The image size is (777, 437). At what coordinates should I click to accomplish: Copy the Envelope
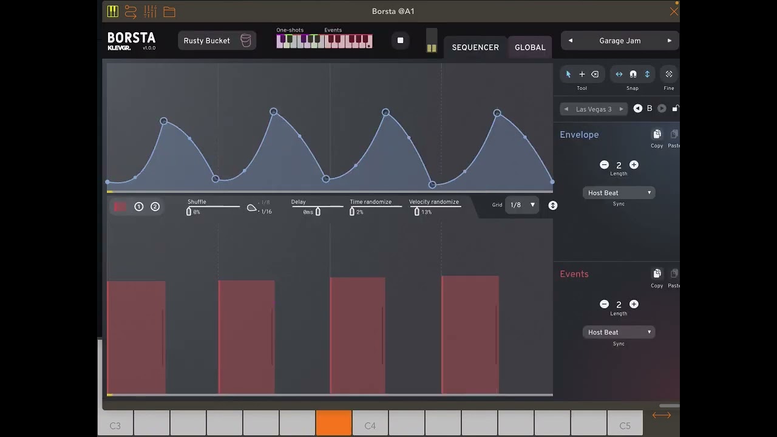click(657, 135)
